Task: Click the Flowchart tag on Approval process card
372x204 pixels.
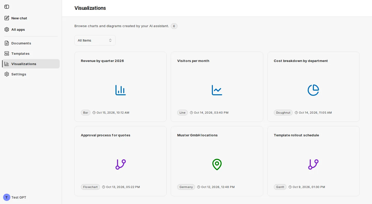Action: 90,187
